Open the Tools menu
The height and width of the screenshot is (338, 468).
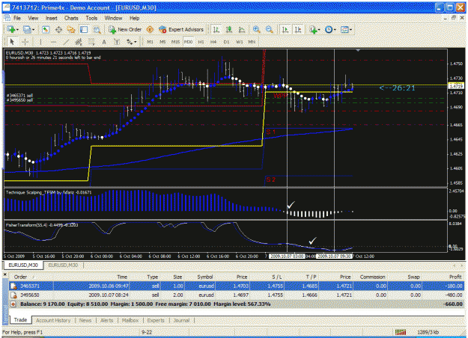[91, 18]
